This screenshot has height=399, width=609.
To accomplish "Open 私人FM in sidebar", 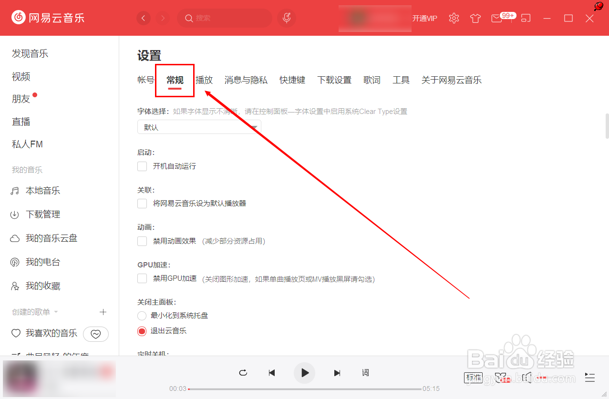I will (x=27, y=144).
